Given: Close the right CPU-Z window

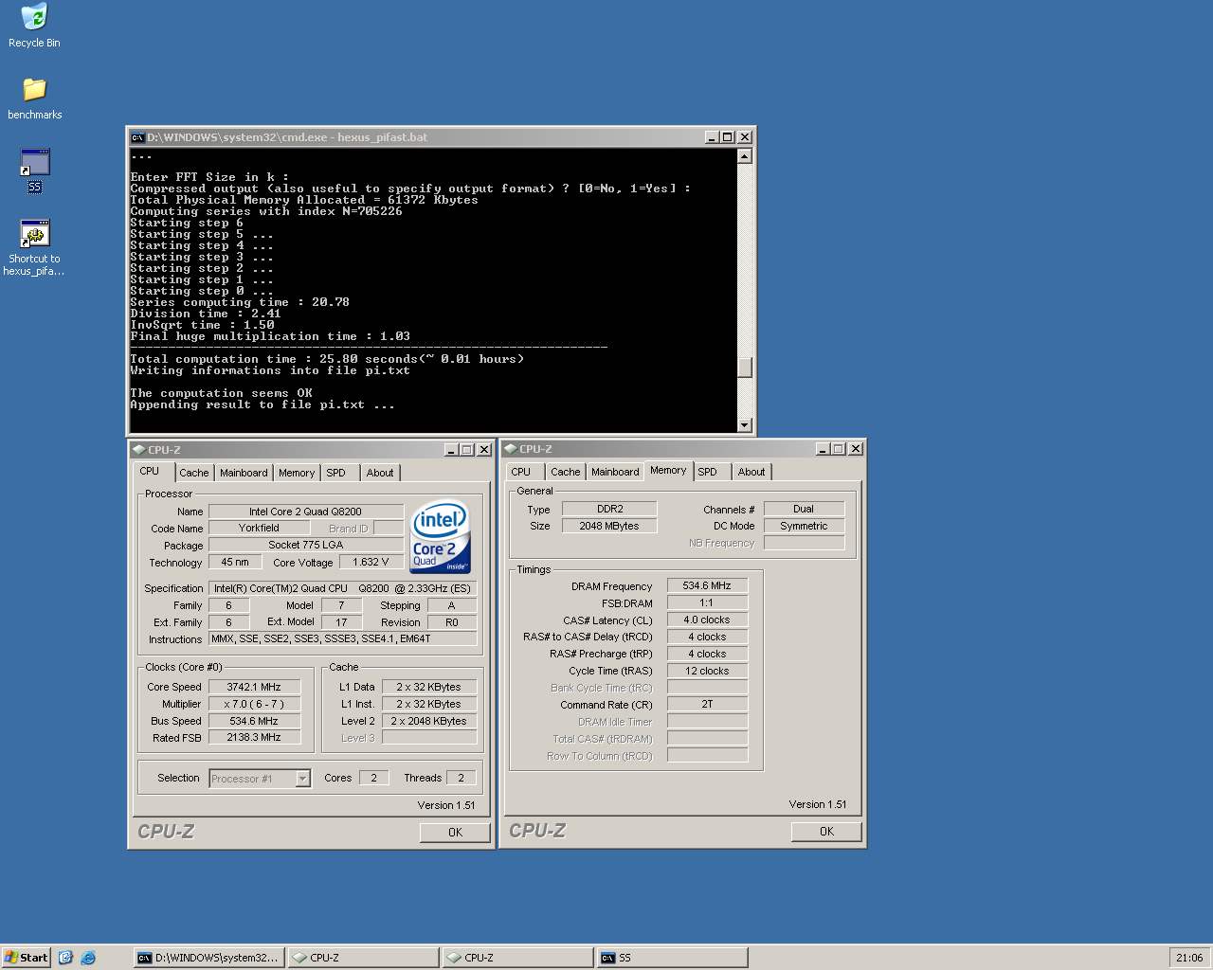Looking at the screenshot, I should click(856, 449).
